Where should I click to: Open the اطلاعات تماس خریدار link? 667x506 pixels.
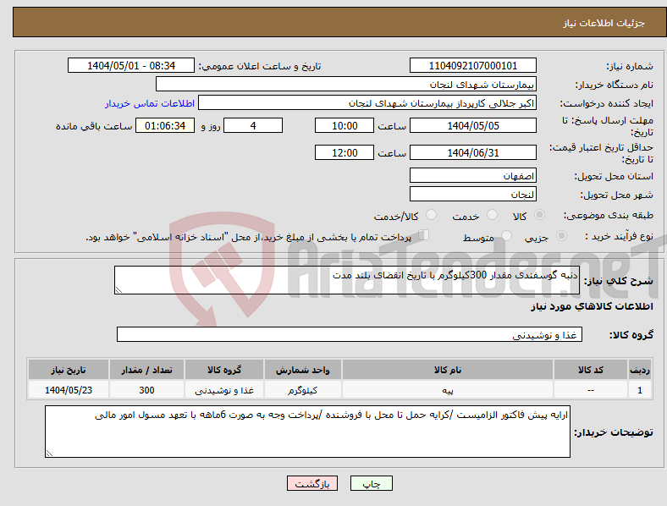(150, 103)
